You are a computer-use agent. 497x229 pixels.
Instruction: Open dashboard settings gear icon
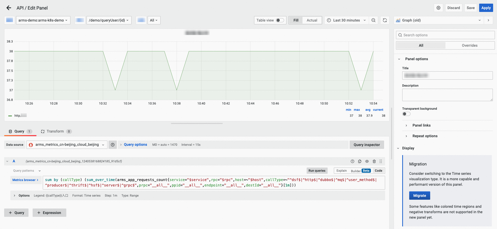click(x=438, y=8)
